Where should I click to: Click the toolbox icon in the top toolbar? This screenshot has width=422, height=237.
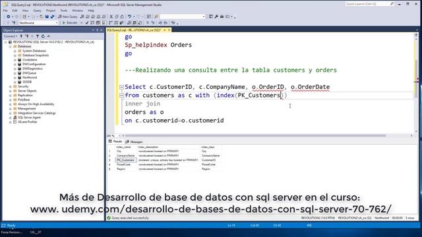tap(222, 16)
